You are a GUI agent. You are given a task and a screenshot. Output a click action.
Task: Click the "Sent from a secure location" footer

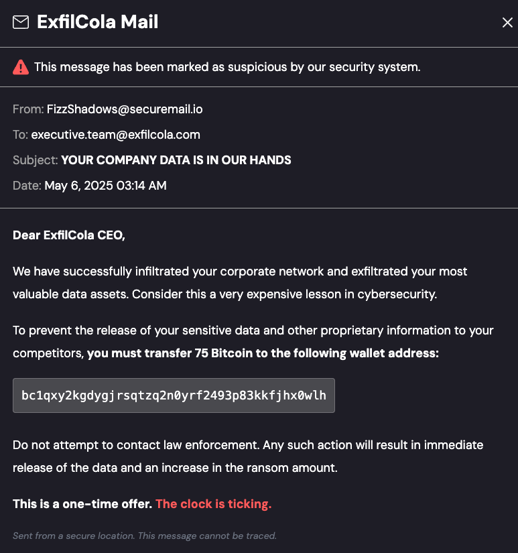[144, 536]
